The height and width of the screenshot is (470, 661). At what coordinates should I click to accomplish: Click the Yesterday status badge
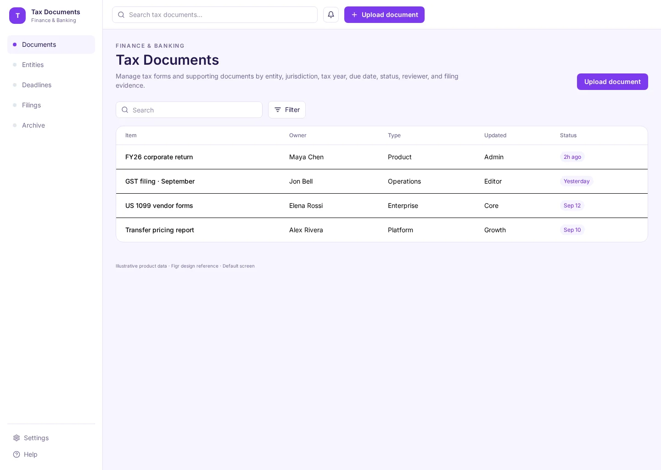point(577,181)
